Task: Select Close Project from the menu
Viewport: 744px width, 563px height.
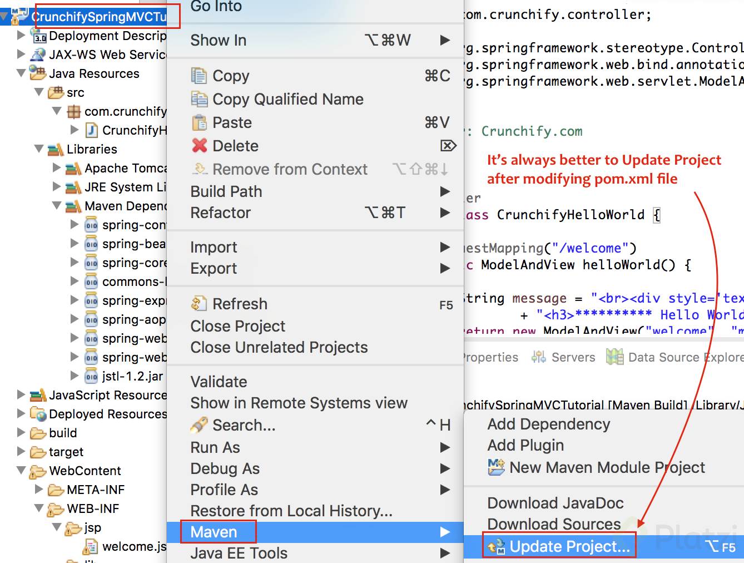Action: point(238,326)
